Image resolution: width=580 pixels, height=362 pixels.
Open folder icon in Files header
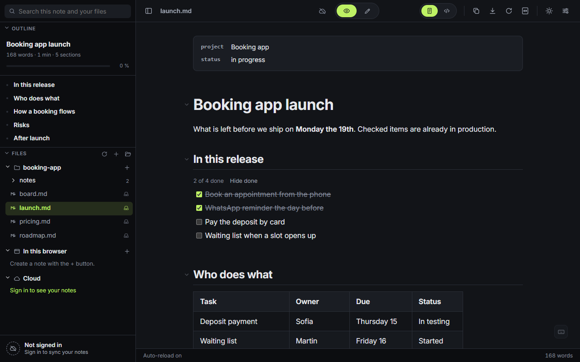pos(128,154)
